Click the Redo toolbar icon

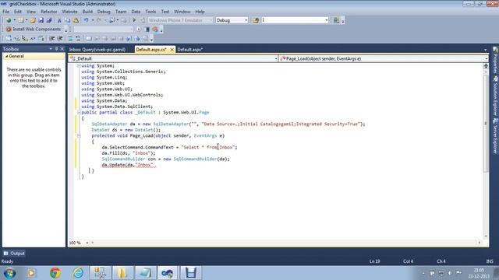(99, 20)
